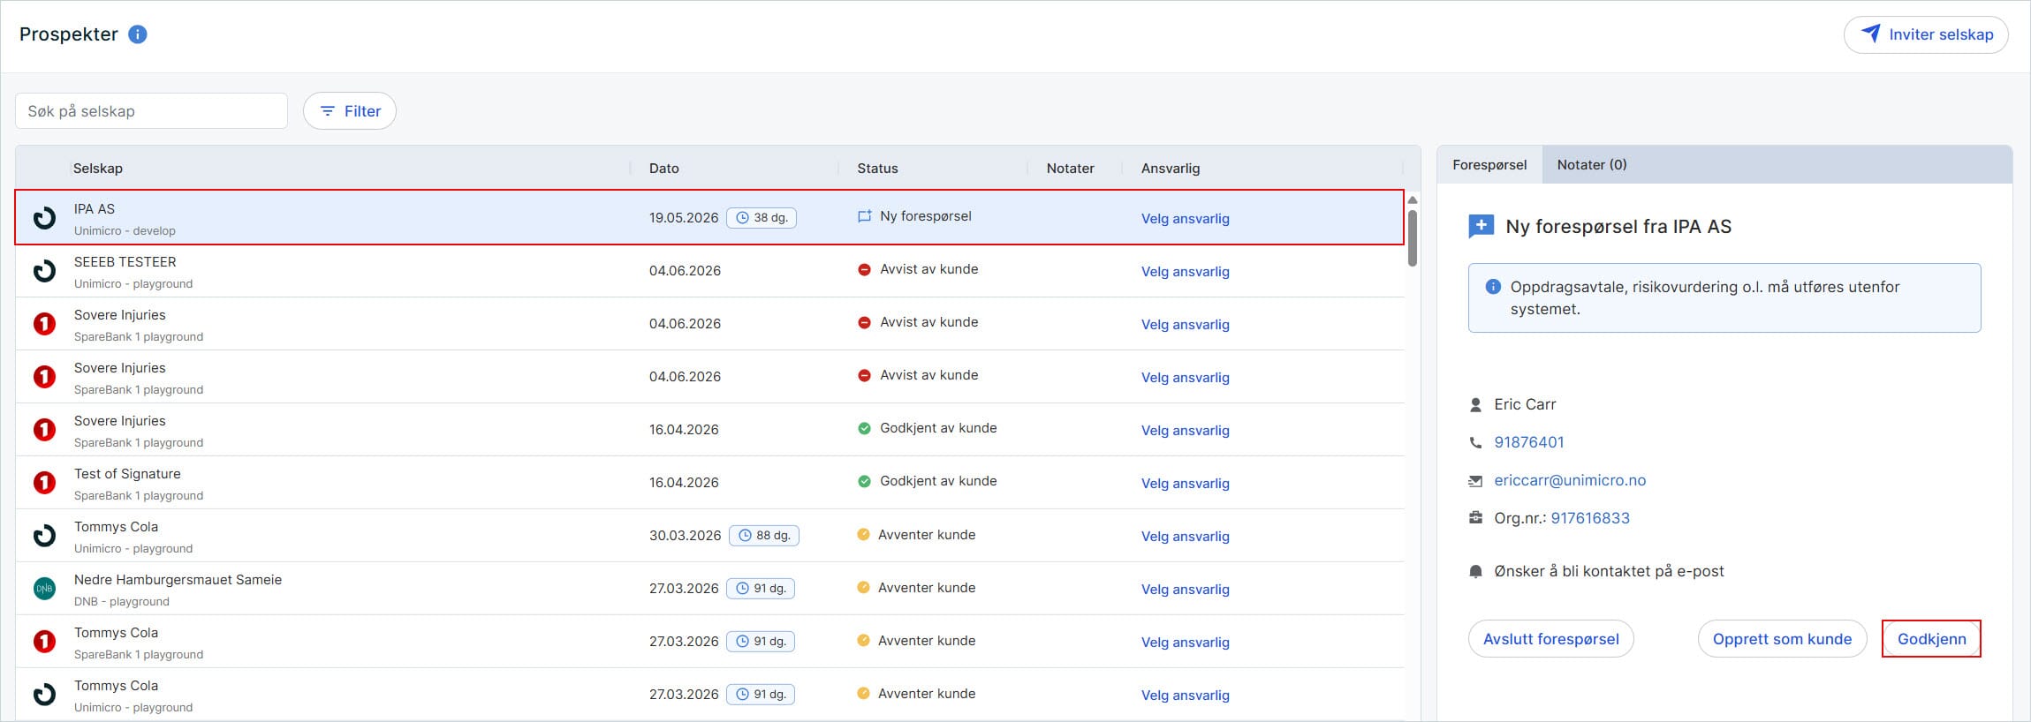Viewport: 2031px width, 722px height.
Task: Choose Velg ansvarlig for SEEEB TESTEER
Action: point(1185,272)
